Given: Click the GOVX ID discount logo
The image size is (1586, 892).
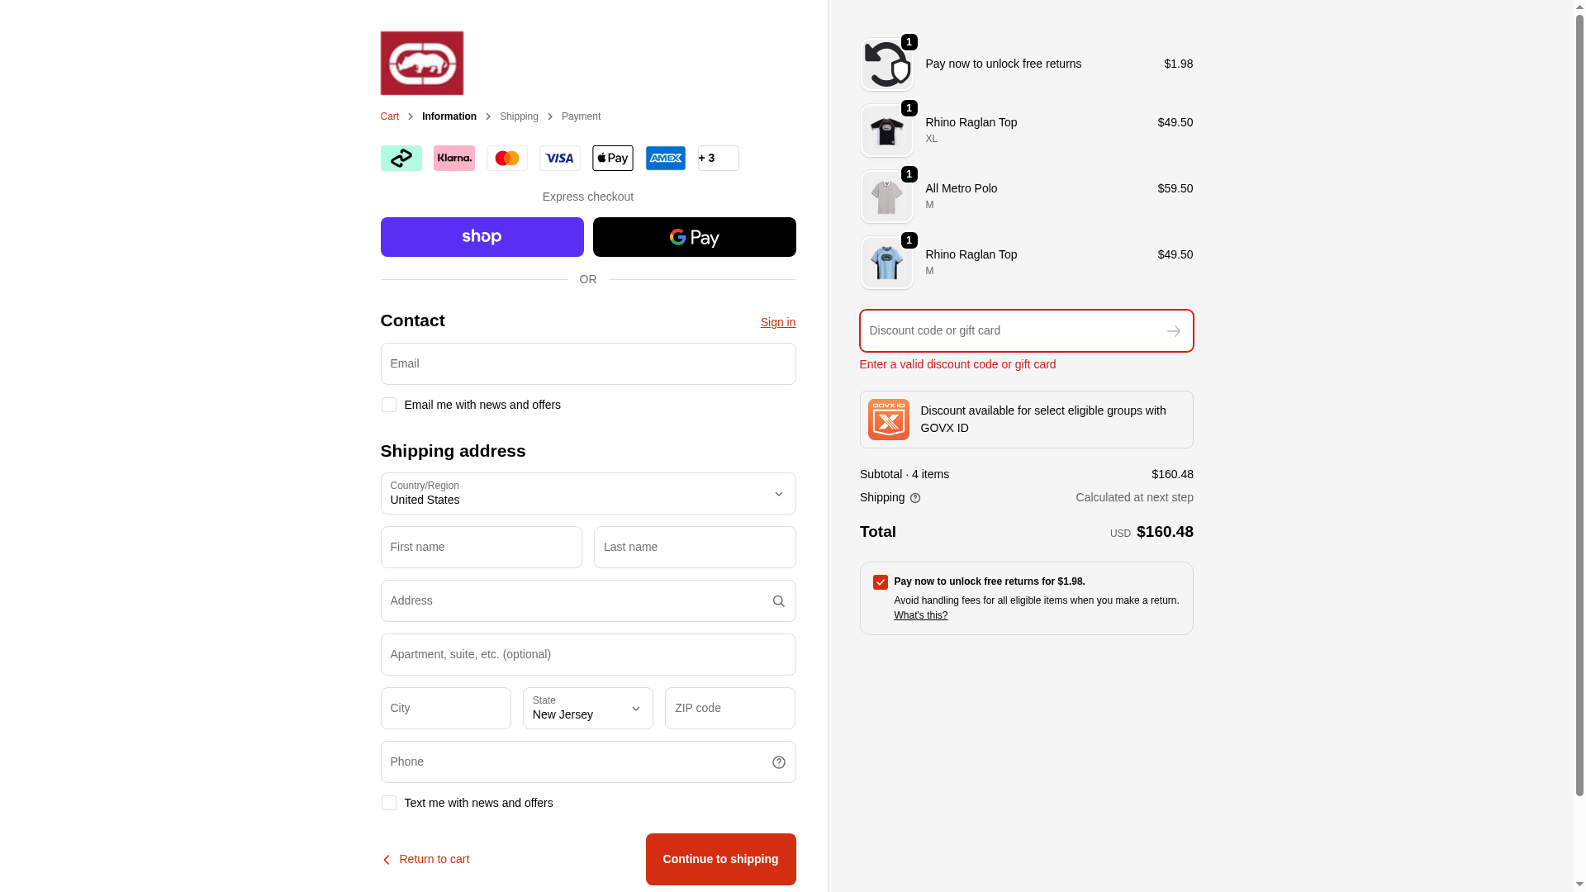Looking at the screenshot, I should [x=888, y=420].
